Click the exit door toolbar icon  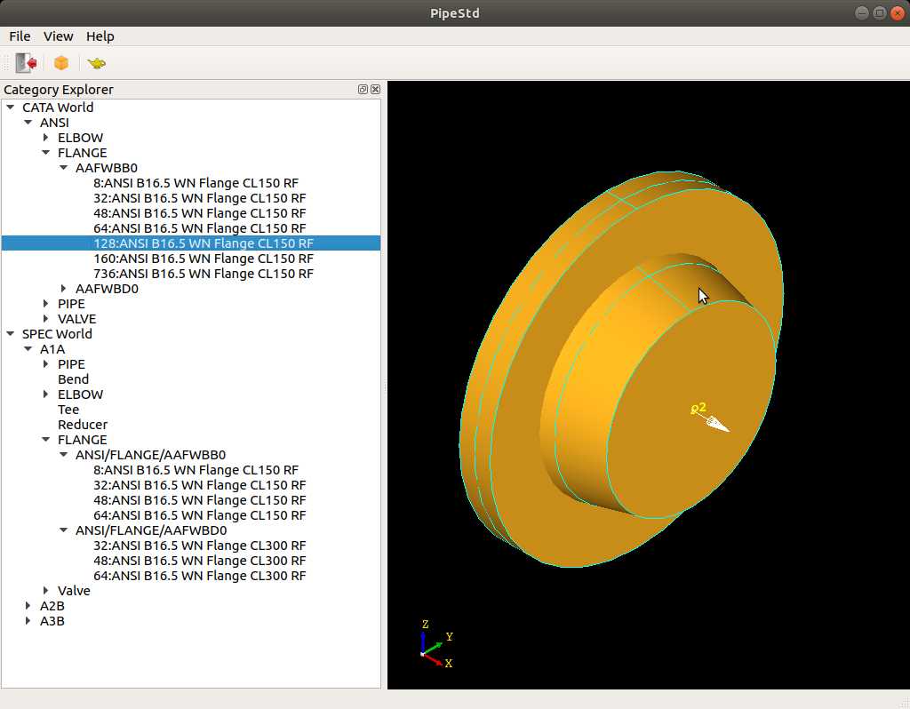click(26, 63)
